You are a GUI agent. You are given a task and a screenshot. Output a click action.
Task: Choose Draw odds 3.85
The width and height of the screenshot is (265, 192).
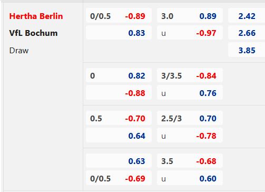247,50
